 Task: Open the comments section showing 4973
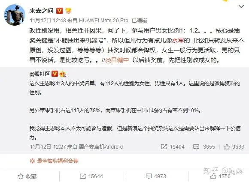pos(156,176)
